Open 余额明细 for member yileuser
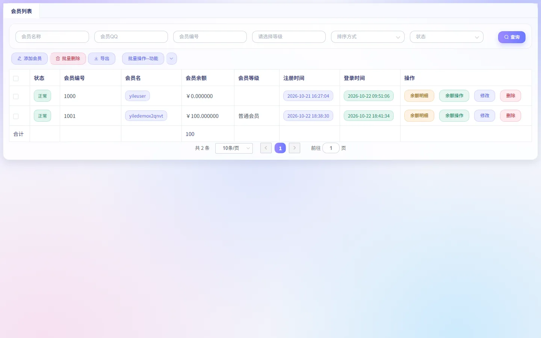 click(419, 96)
